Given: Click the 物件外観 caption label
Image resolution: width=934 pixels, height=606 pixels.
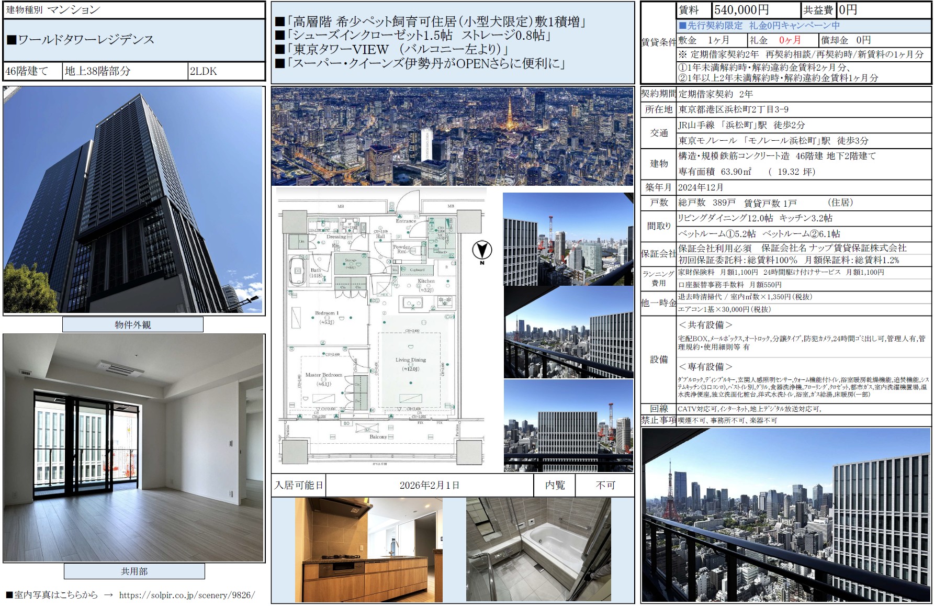Looking at the screenshot, I should (133, 325).
